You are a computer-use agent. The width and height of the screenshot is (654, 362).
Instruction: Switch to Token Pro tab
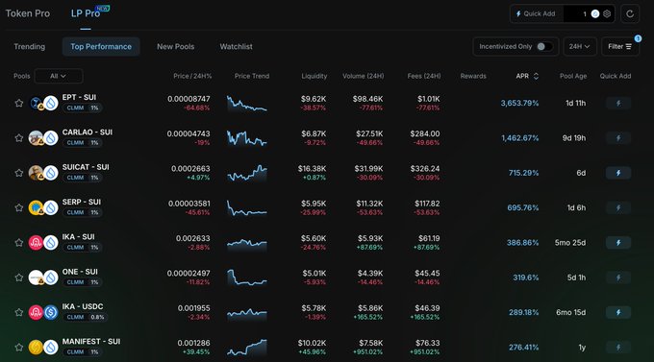[28, 13]
